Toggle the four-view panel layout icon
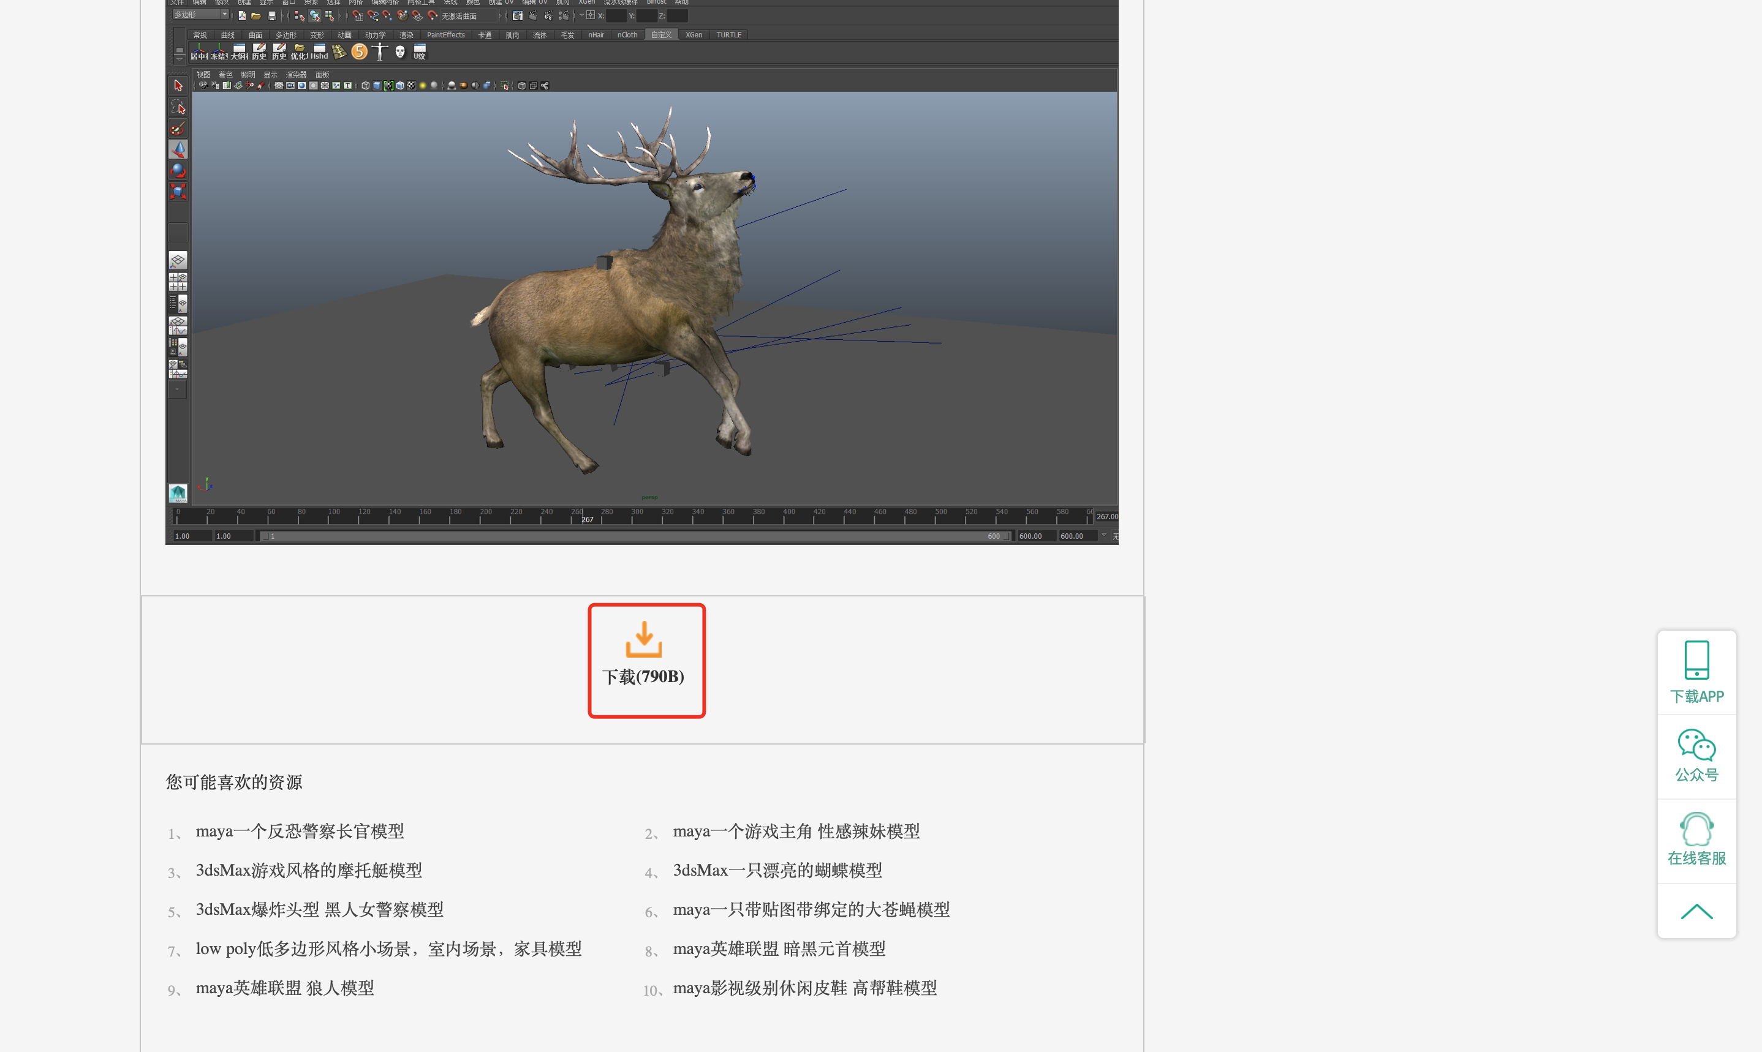The image size is (1762, 1052). [x=178, y=282]
